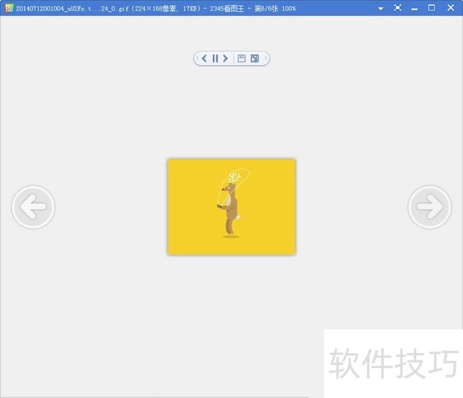Screen dimensions: 463x398
Task: Maximize the image viewer window
Action: coord(432,8)
